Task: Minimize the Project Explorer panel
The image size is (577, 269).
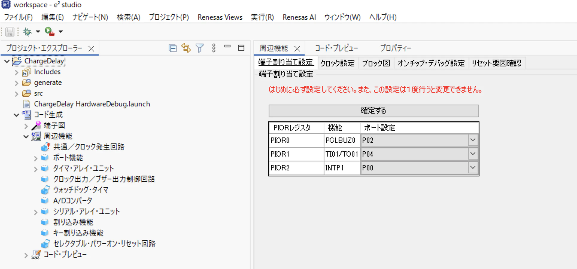Action: 227,46
